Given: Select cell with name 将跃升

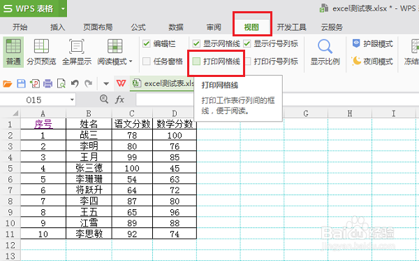Looking at the screenshot, I should click(89, 190).
